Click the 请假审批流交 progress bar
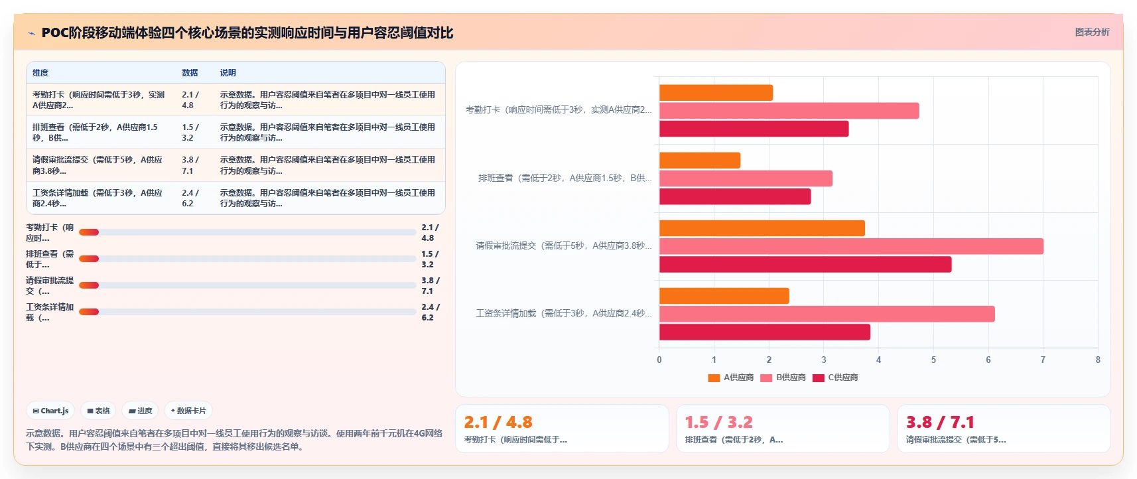This screenshot has height=479, width=1137. click(x=247, y=285)
